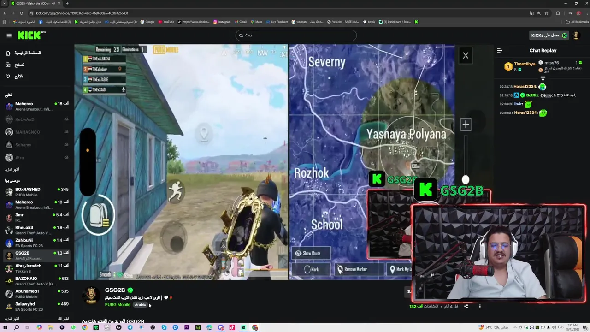Image resolution: width=590 pixels, height=332 pixels.
Task: Go to the Kick logo home page
Action: pyautogui.click(x=31, y=36)
